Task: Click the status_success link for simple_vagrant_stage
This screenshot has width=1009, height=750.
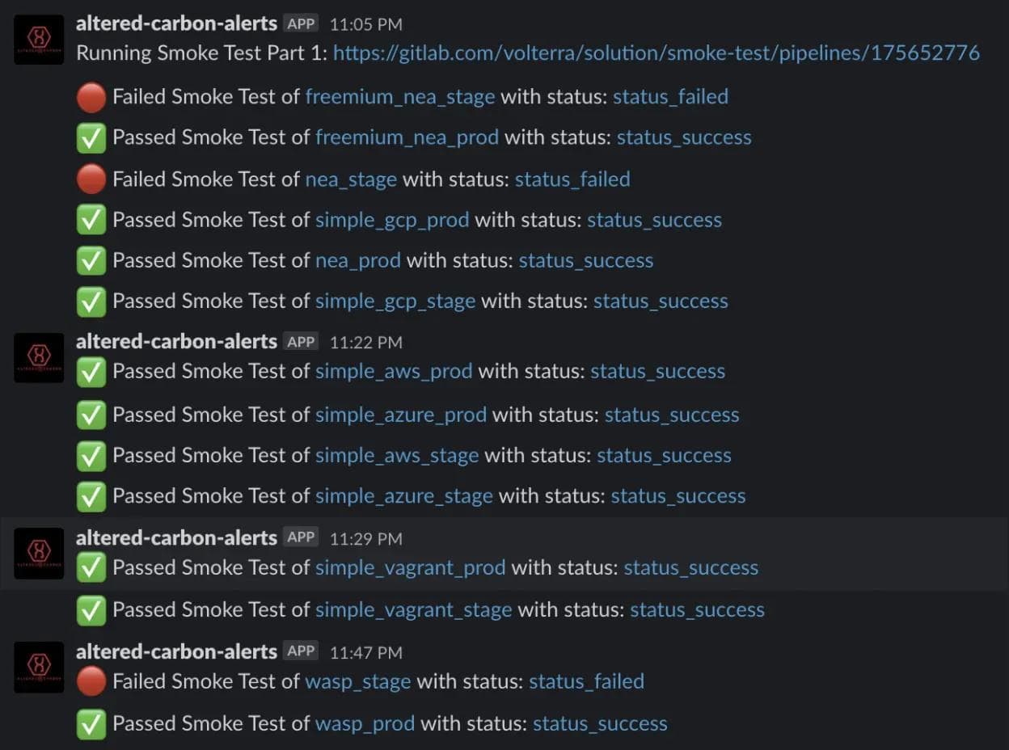Action: click(x=697, y=609)
